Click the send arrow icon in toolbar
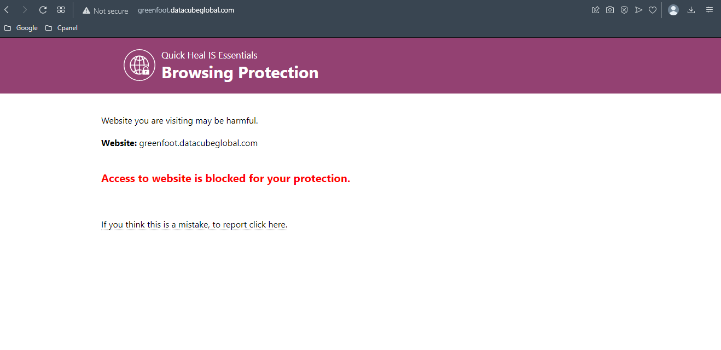This screenshot has width=721, height=350. [638, 10]
